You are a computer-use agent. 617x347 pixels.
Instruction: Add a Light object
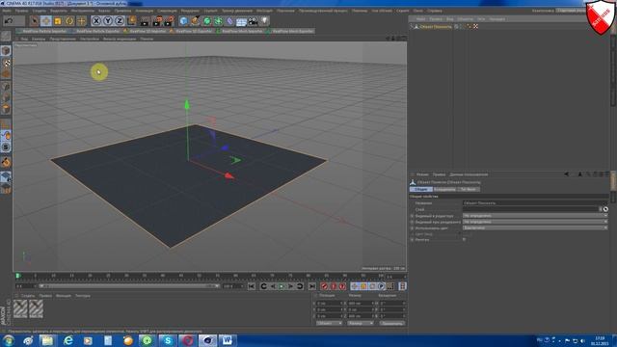(x=264, y=21)
